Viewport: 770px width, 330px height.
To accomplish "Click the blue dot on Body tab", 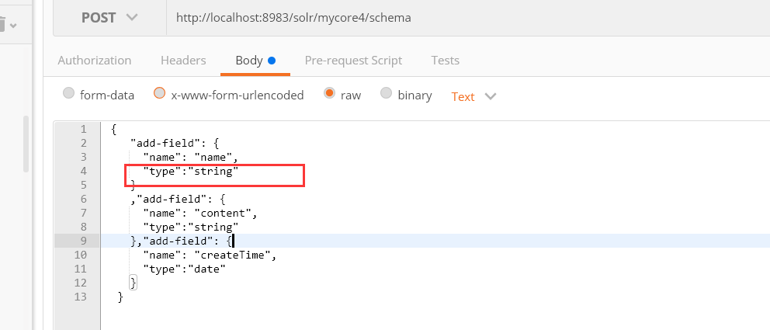I will pyautogui.click(x=272, y=61).
